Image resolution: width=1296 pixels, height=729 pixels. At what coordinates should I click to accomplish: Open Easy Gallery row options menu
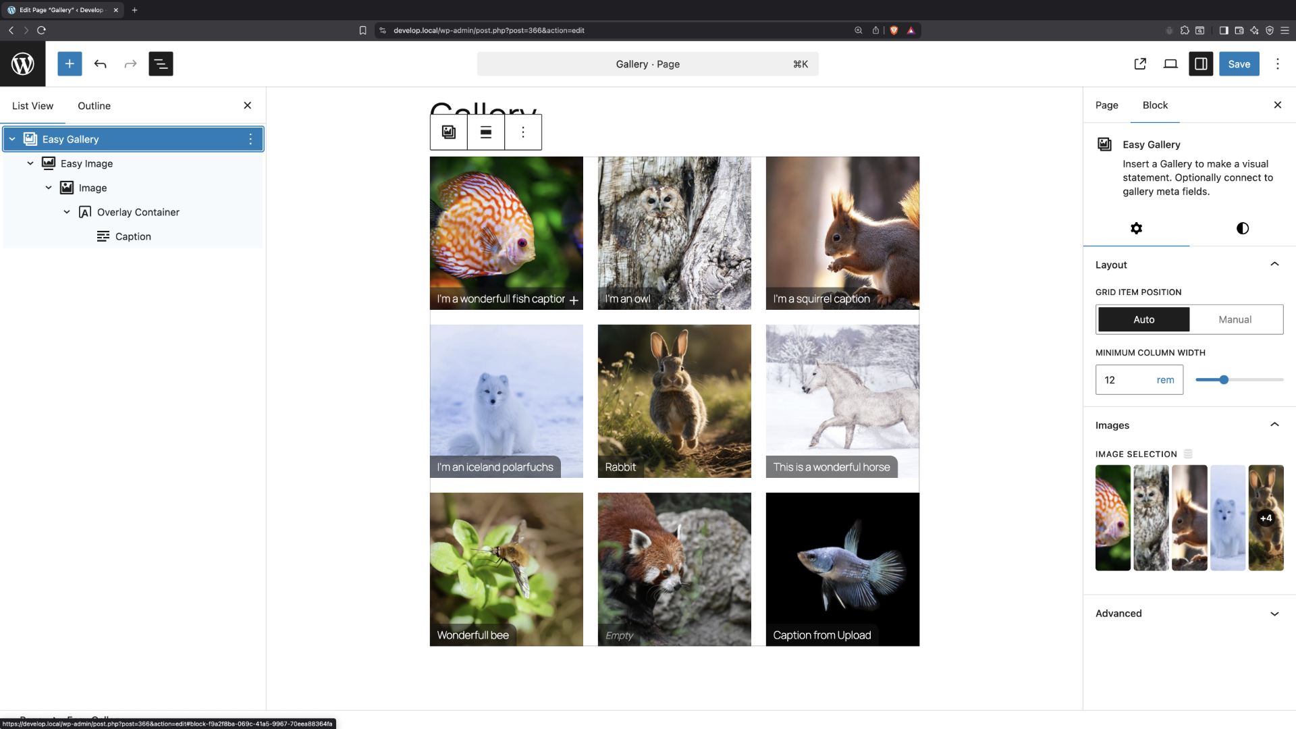[250, 139]
